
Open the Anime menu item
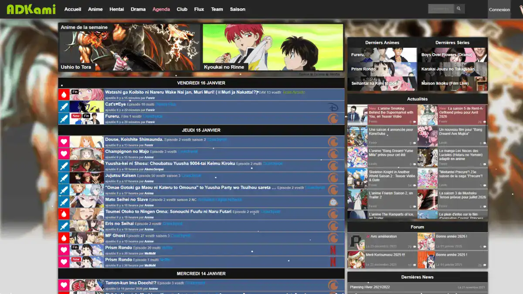(95, 9)
